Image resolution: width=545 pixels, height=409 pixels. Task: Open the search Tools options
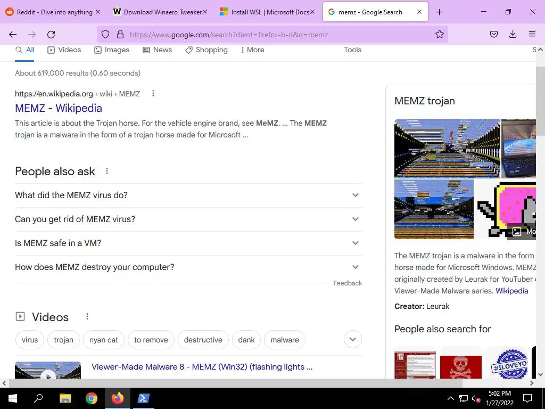pyautogui.click(x=352, y=50)
